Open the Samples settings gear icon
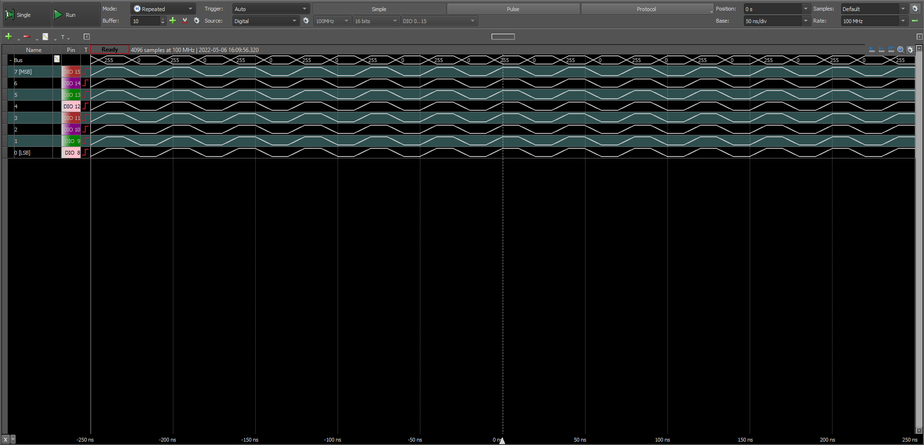Screen dimensions: 924x445 915,9
